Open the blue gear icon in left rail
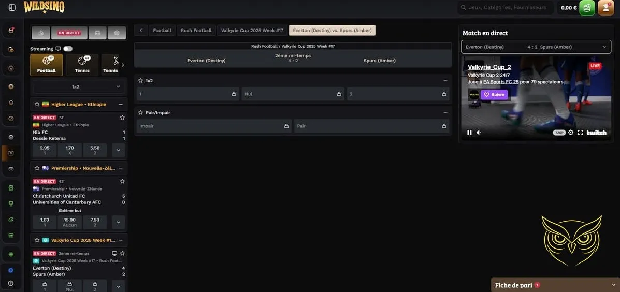Viewport: 620px width, 292px height. click(x=11, y=270)
